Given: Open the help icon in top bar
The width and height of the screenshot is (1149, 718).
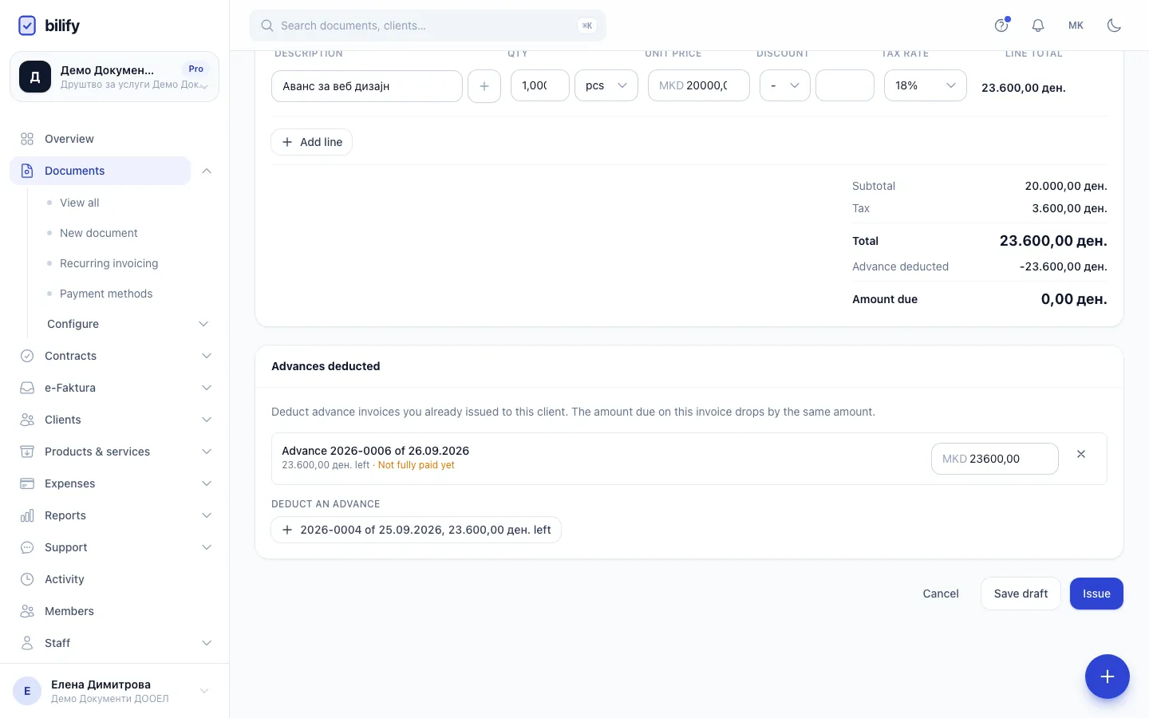Looking at the screenshot, I should 1001,26.
